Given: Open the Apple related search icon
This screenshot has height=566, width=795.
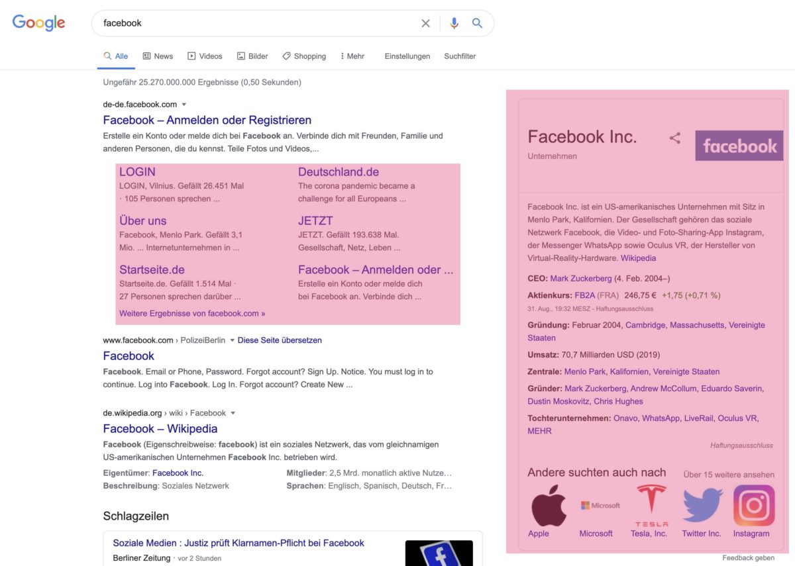Looking at the screenshot, I should pos(549,506).
